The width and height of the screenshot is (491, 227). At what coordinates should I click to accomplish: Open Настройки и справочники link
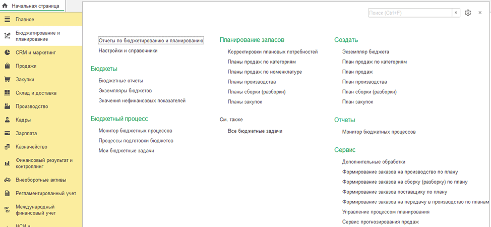click(x=128, y=50)
